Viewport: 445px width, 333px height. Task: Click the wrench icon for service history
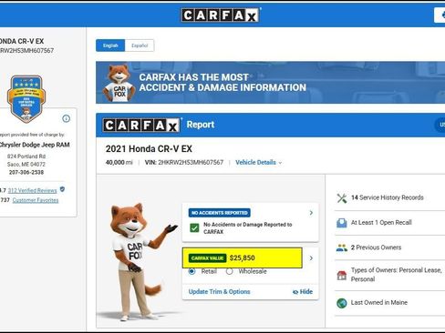coord(342,198)
